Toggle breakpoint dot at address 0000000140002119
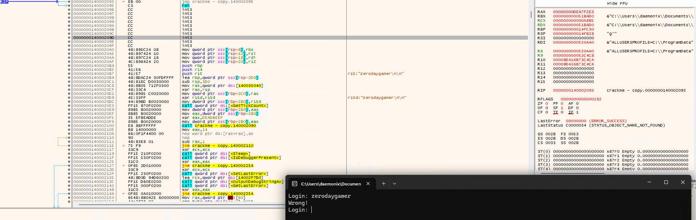The width and height of the screenshot is (696, 220). pos(69,154)
